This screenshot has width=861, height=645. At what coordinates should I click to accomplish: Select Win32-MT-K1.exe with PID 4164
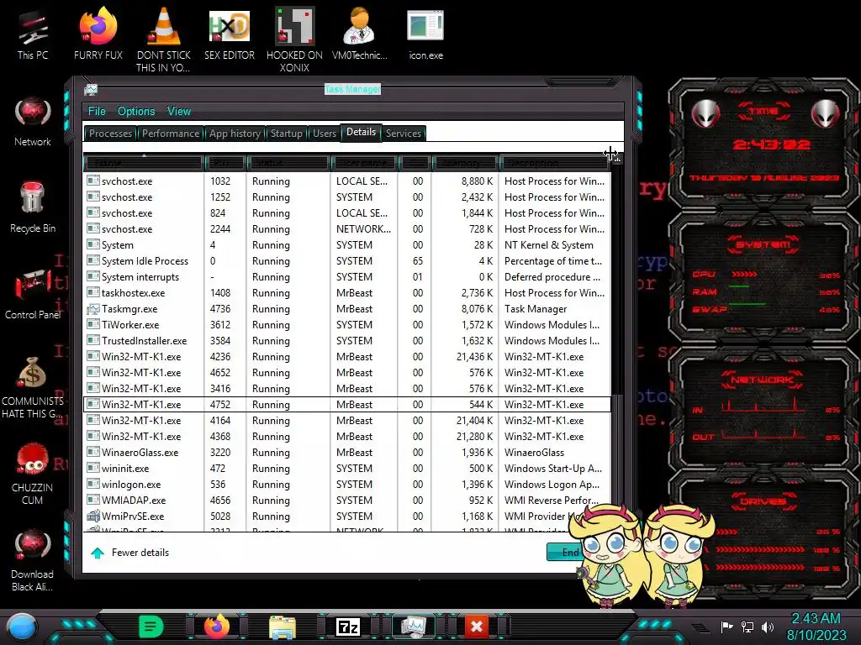[x=347, y=421]
